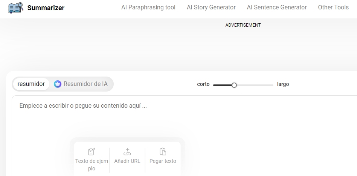
Task: Click the corto label
Action: click(x=203, y=84)
